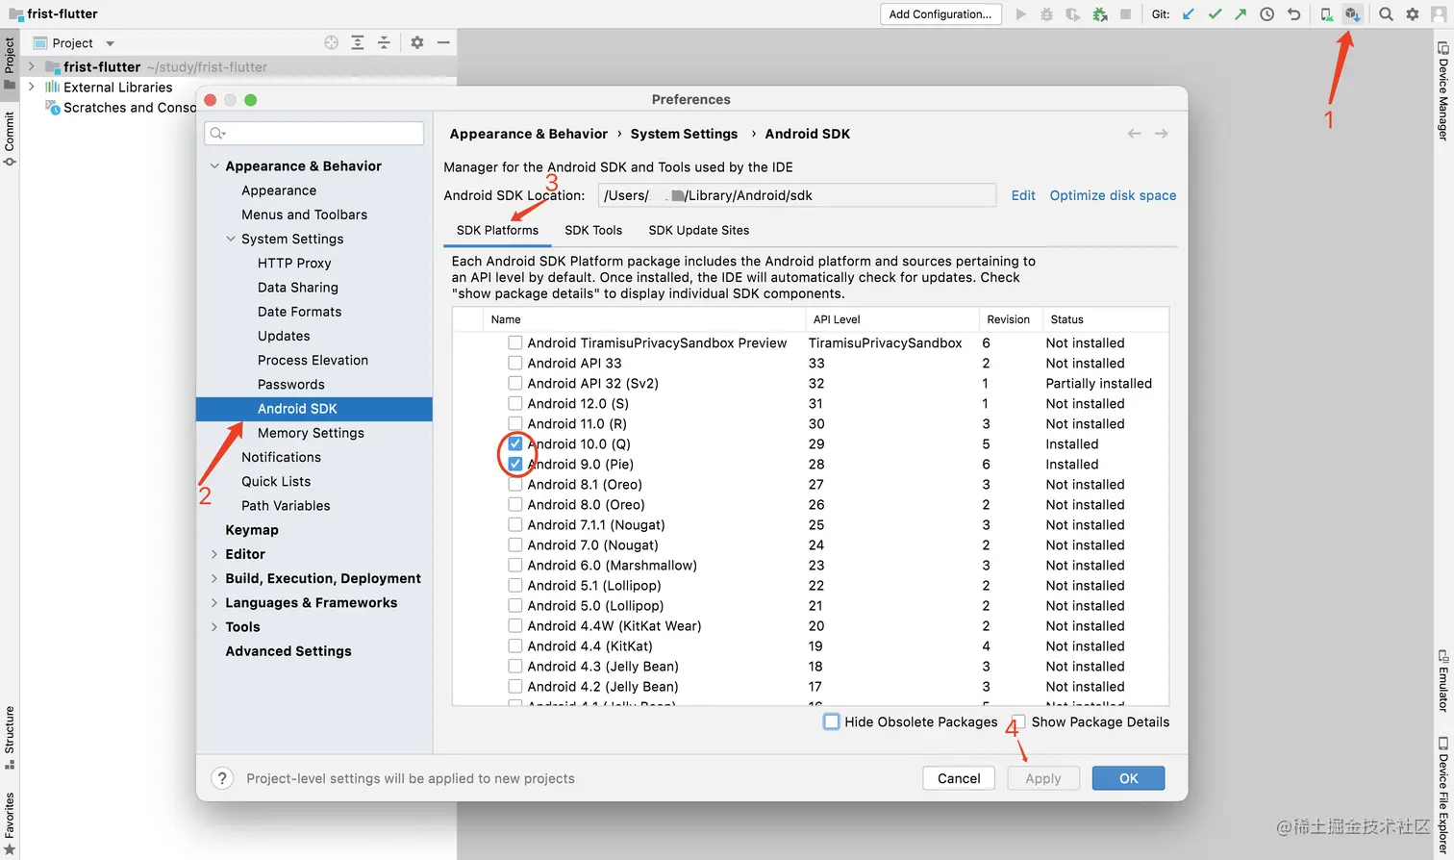Click the Stop square icon
This screenshot has height=860, width=1454.
tap(1125, 14)
